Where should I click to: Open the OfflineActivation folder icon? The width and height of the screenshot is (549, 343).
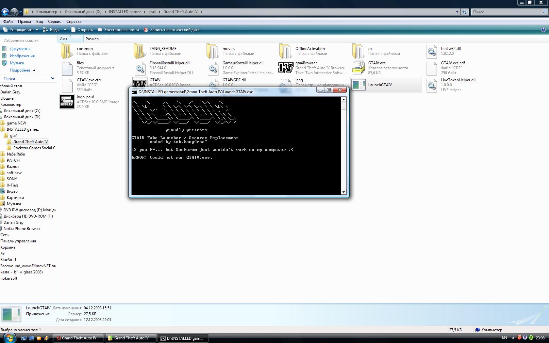(x=286, y=51)
